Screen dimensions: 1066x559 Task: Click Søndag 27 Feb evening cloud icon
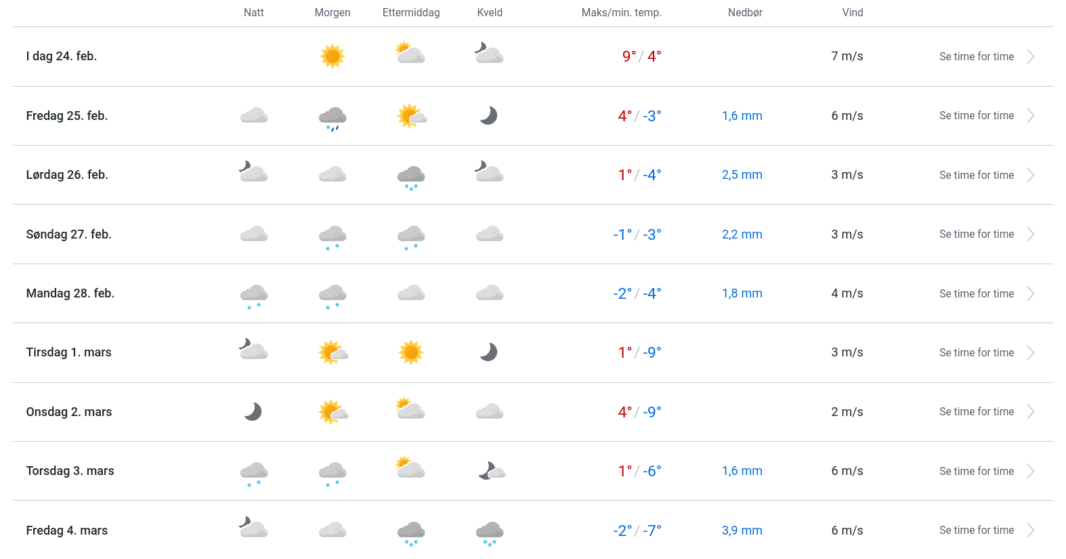click(x=490, y=234)
